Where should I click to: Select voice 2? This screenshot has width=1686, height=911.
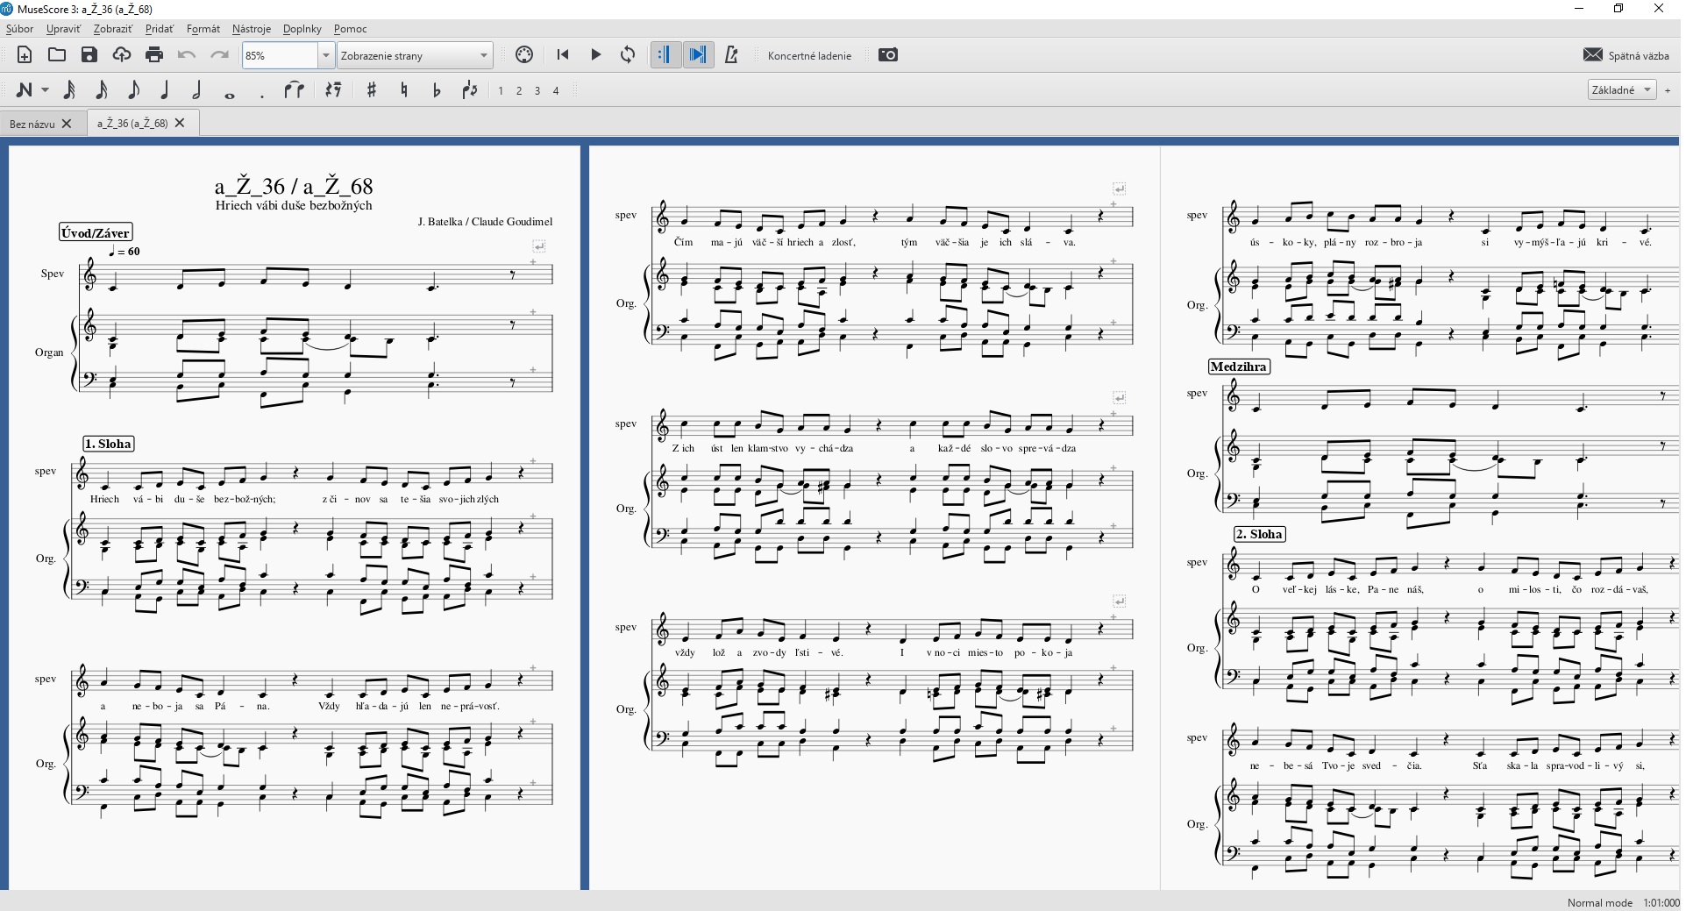tap(519, 91)
